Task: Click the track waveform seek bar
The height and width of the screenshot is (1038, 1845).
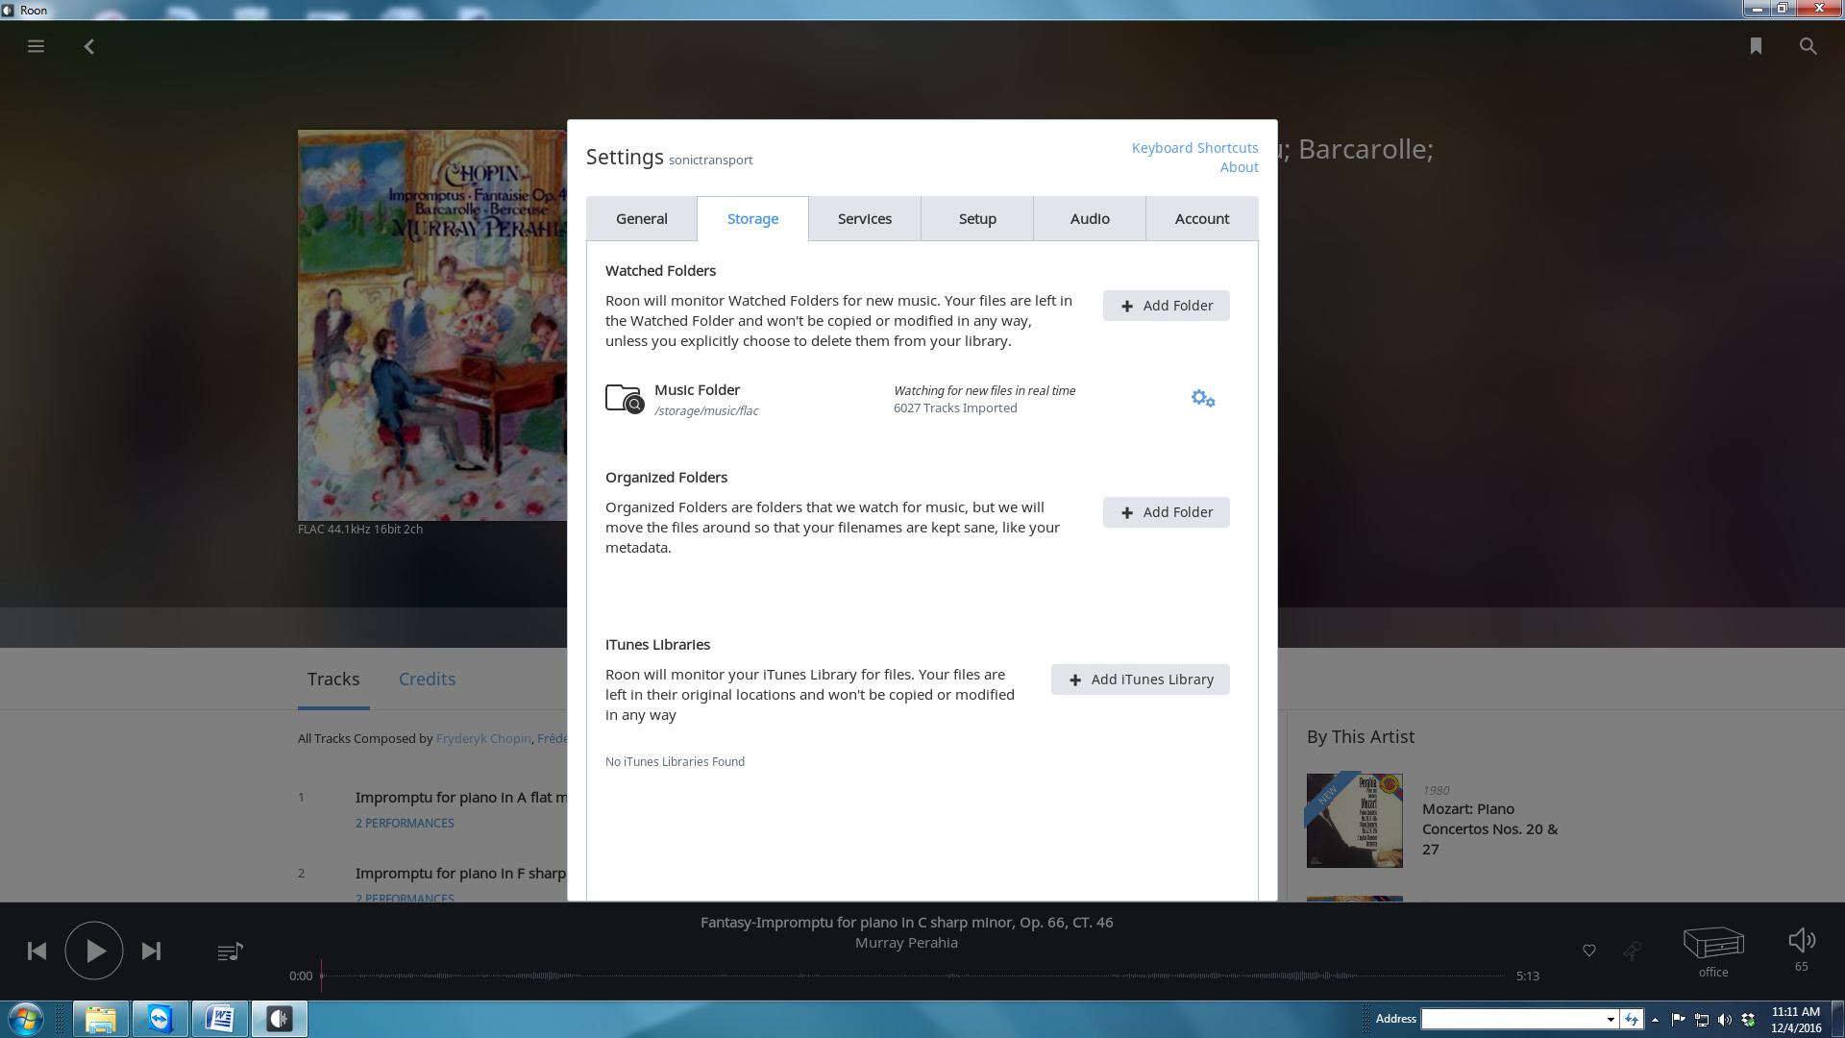Action: pyautogui.click(x=913, y=976)
